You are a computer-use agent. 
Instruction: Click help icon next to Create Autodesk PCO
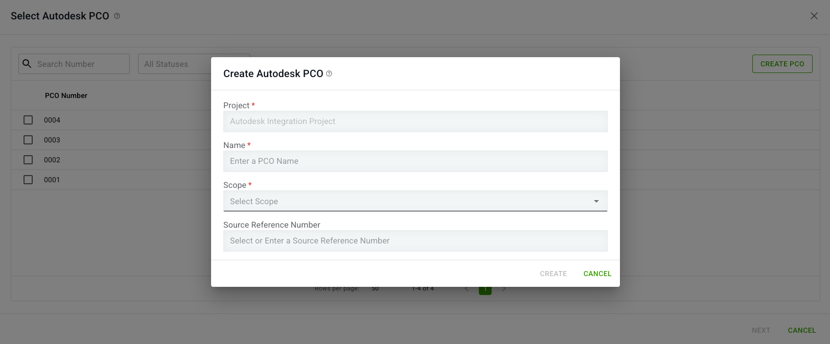click(329, 73)
